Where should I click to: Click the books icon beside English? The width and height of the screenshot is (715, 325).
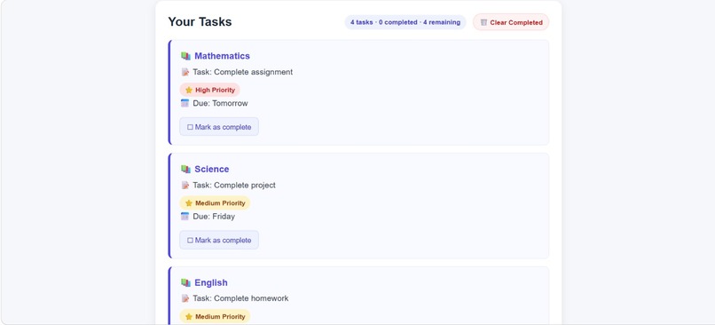[185, 282]
